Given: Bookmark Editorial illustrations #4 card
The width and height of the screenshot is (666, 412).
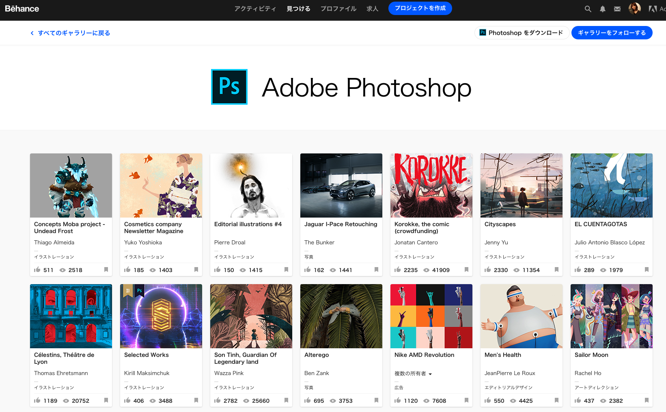Looking at the screenshot, I should (x=286, y=270).
